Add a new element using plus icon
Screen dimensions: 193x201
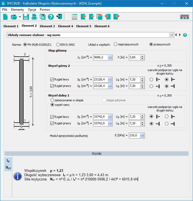[x=83, y=17]
